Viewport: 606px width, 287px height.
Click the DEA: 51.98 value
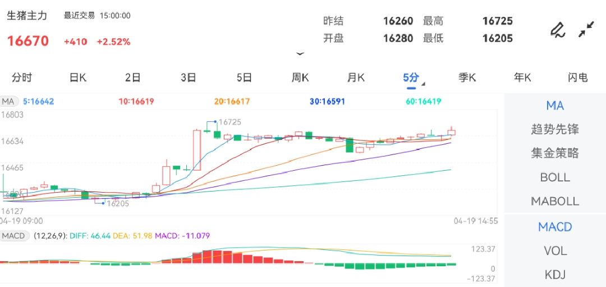(132, 235)
